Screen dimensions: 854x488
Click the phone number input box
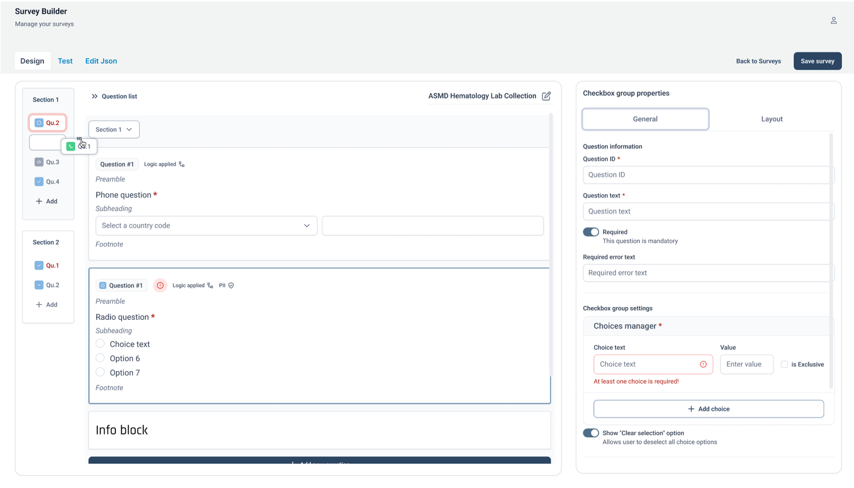(x=433, y=226)
